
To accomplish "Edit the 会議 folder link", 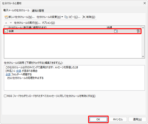I will (8, 74).
